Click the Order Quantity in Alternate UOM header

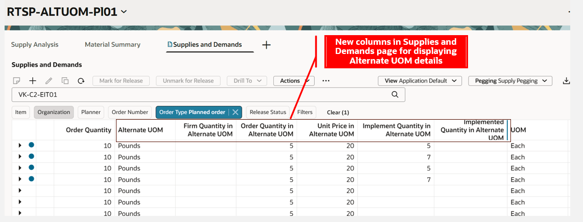pyautogui.click(x=267, y=130)
